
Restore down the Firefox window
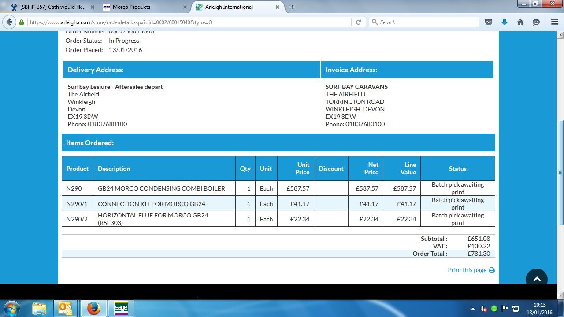click(x=535, y=4)
